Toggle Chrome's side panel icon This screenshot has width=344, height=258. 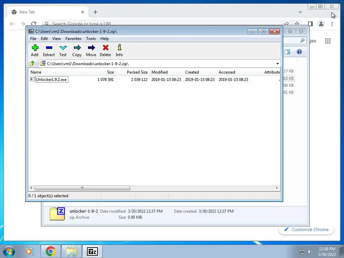[310, 24]
